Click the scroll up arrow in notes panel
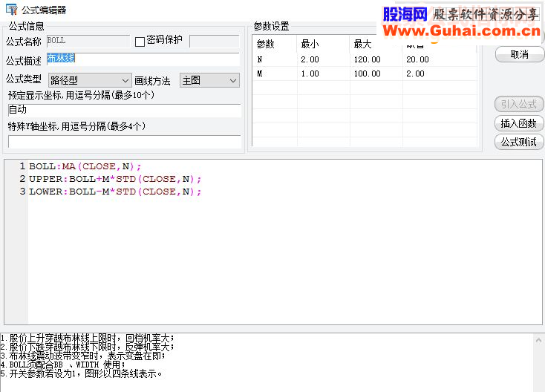545x392 pixels. point(538,340)
